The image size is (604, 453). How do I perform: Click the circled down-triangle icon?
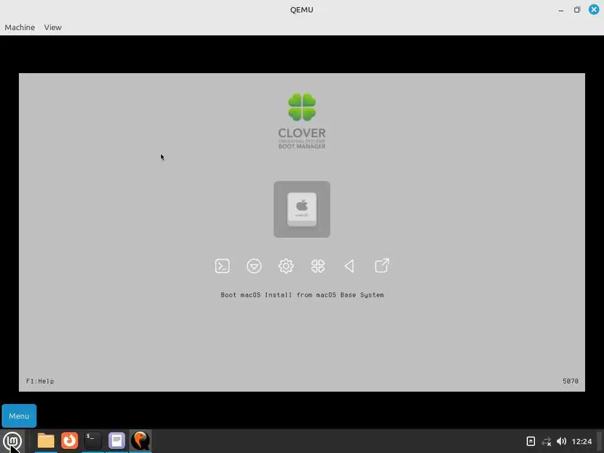tap(254, 266)
